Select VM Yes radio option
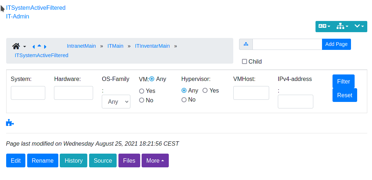The width and height of the screenshot is (372, 180). click(142, 91)
